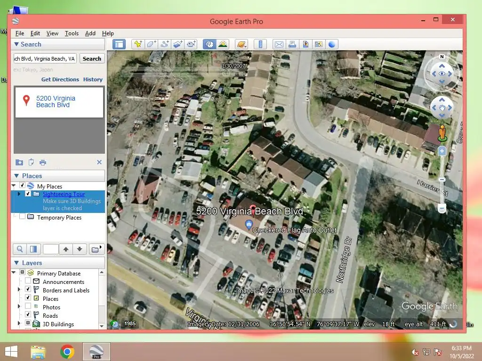Screen dimensions: 482x361
Task: Move item down with the down arrow button
Action: tap(80, 249)
